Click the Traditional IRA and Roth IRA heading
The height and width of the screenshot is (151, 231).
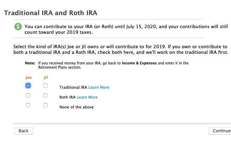click(51, 13)
